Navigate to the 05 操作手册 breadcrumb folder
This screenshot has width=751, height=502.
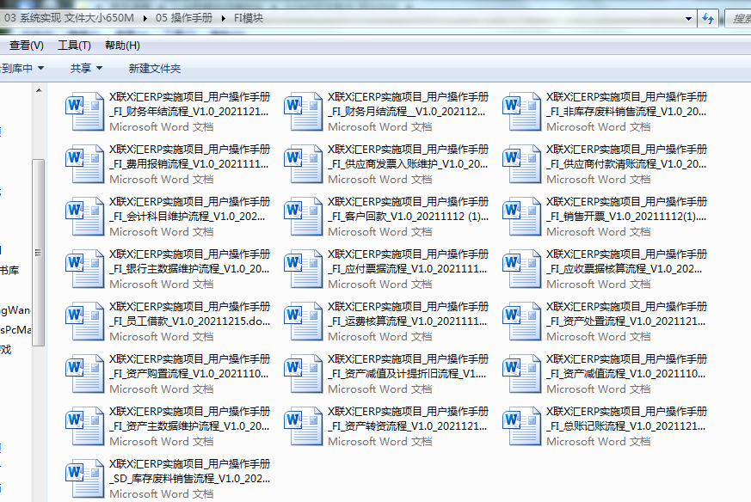click(185, 17)
